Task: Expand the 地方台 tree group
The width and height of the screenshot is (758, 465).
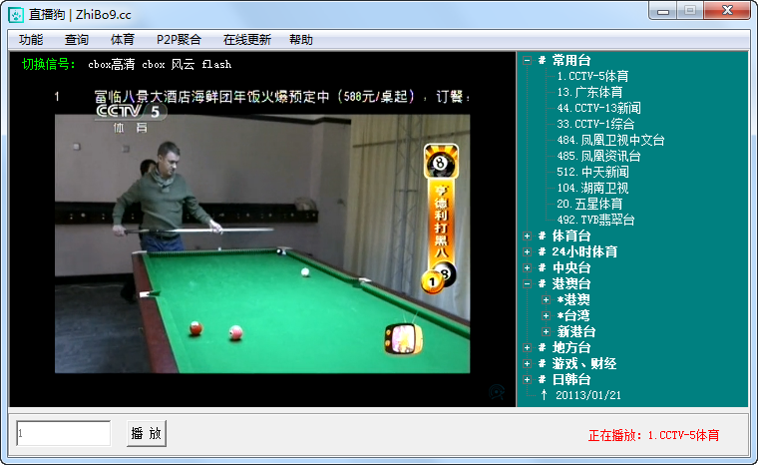Action: click(527, 348)
